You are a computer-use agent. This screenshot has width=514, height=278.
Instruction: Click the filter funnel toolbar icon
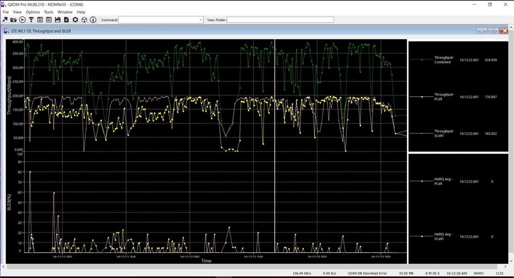tap(31, 20)
